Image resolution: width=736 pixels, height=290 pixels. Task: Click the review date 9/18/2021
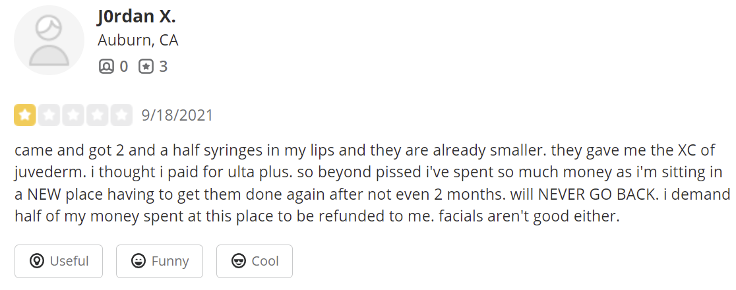tap(177, 115)
